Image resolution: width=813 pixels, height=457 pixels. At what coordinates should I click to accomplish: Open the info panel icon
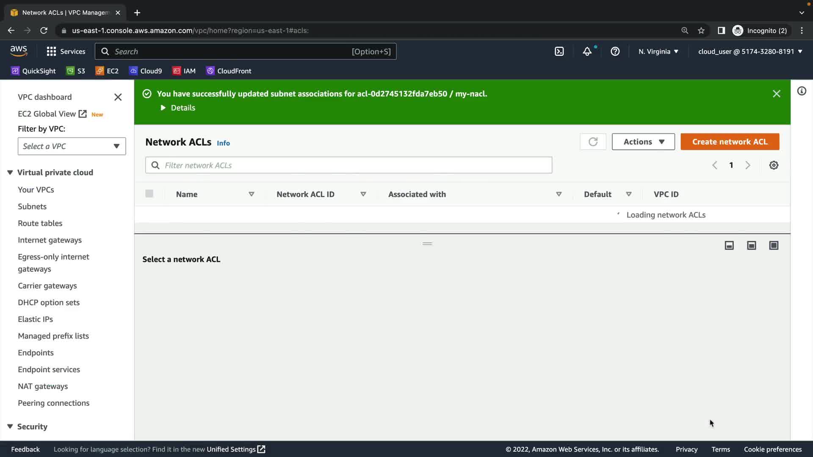(802, 91)
